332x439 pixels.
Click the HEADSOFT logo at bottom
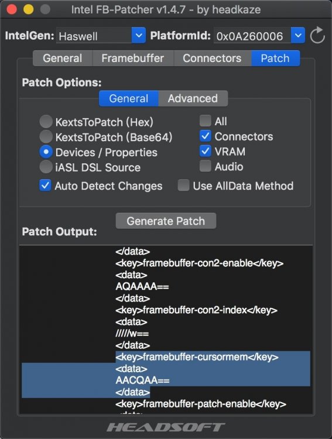coord(166,427)
